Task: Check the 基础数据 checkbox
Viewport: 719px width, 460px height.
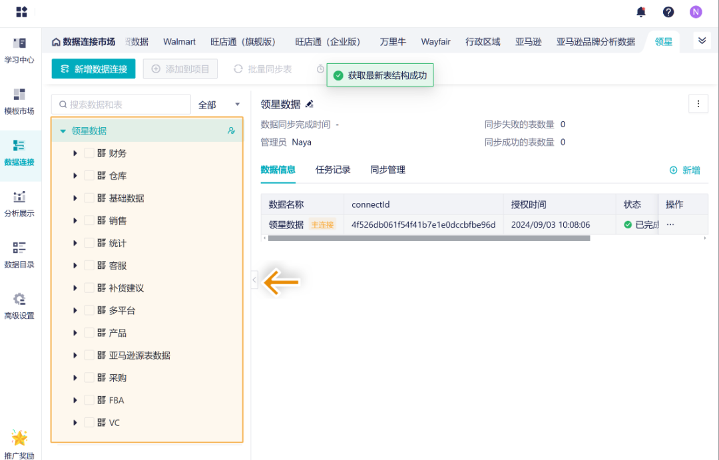Action: pos(89,198)
